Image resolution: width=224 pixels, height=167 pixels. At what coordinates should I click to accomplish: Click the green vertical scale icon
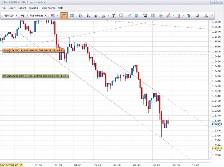point(114,16)
